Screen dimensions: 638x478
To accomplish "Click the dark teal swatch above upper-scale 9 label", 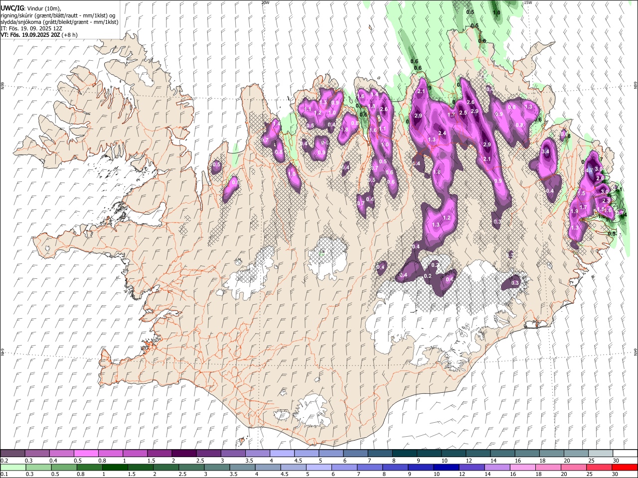I will (404, 454).
